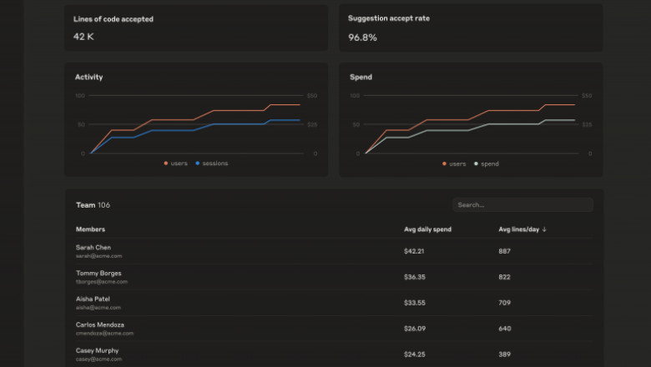The width and height of the screenshot is (651, 367).
Task: Click the 389 lines/day value
Action: click(x=504, y=354)
